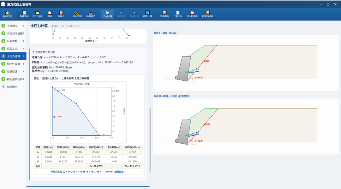Go to step 9 成果输出
The height and width of the screenshot is (189, 341).
point(13,87)
